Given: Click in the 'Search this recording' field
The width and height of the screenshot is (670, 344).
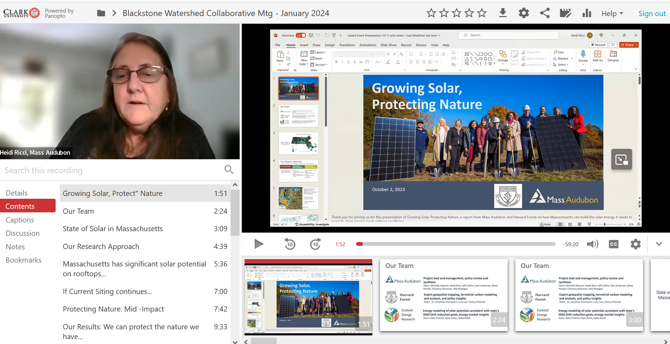Looking at the screenshot, I should pos(112,170).
